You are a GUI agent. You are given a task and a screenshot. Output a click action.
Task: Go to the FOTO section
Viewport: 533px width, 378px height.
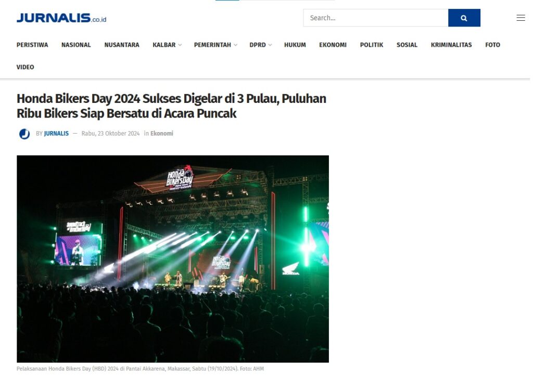click(x=492, y=45)
